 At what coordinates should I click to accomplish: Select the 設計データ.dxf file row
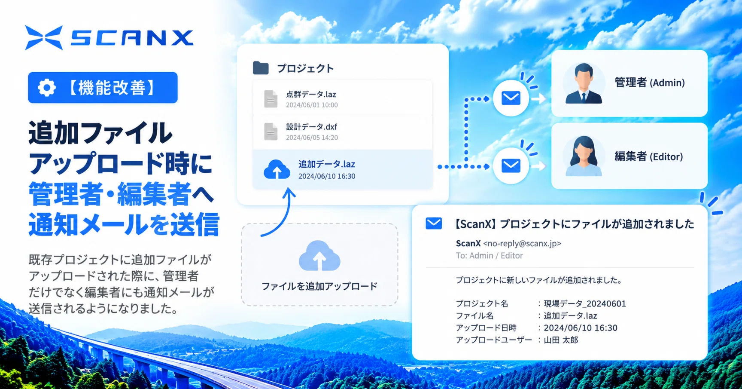(x=343, y=132)
